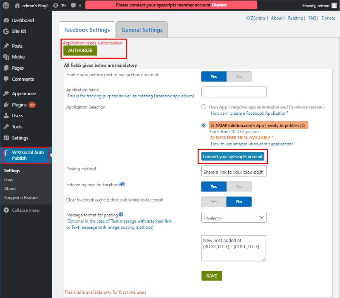Set auto publish to Yes

click(214, 77)
